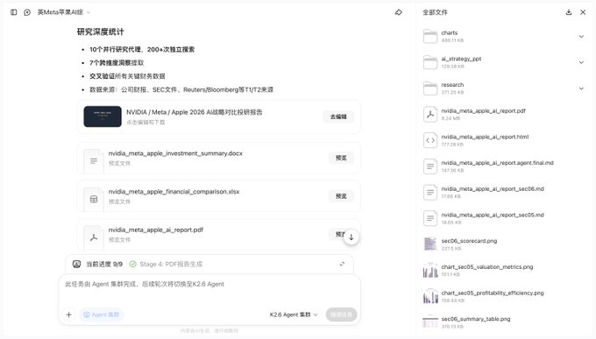Toggle the Agent 集群 mode chip
The image size is (596, 339).
click(x=101, y=314)
